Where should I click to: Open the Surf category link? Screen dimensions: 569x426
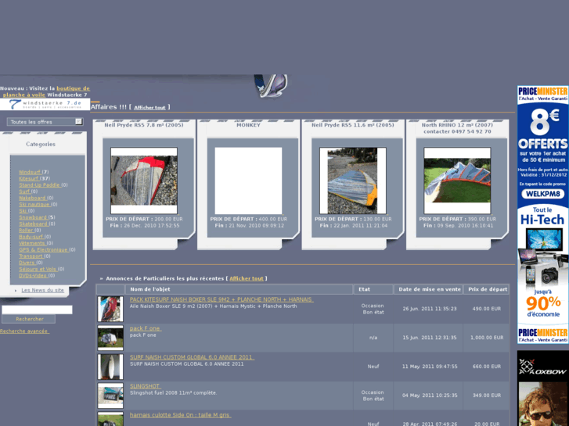coord(24,192)
